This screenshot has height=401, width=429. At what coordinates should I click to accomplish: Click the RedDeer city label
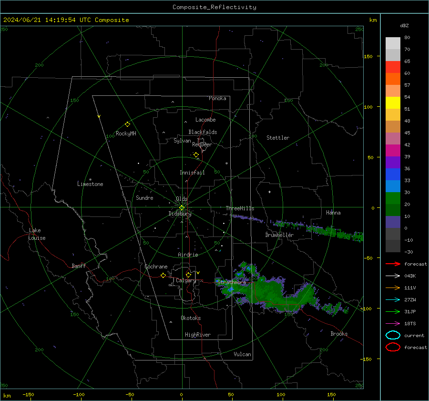202,144
